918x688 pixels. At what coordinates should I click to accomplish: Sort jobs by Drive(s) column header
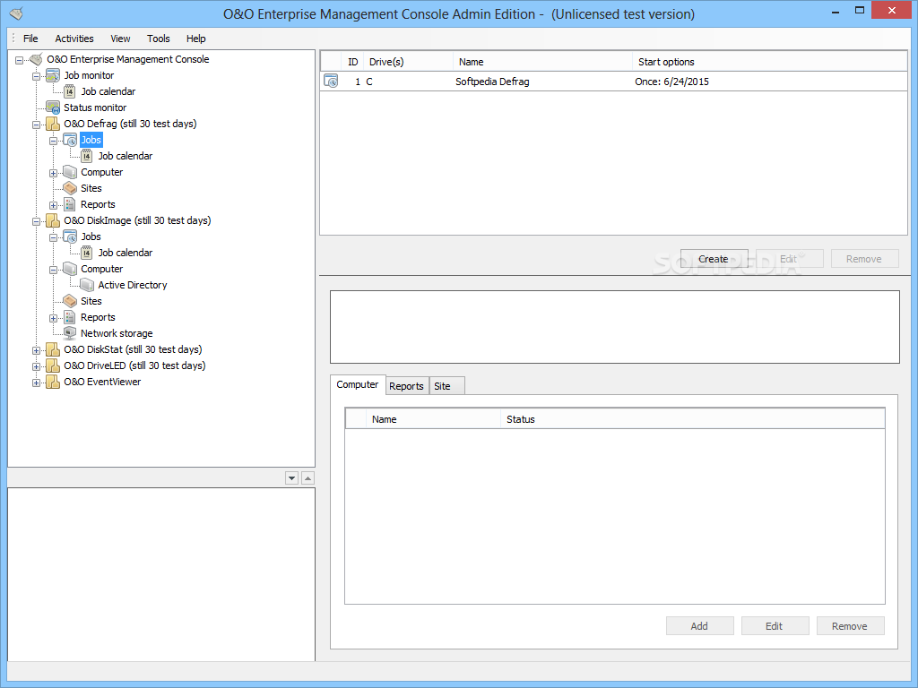pyautogui.click(x=408, y=62)
